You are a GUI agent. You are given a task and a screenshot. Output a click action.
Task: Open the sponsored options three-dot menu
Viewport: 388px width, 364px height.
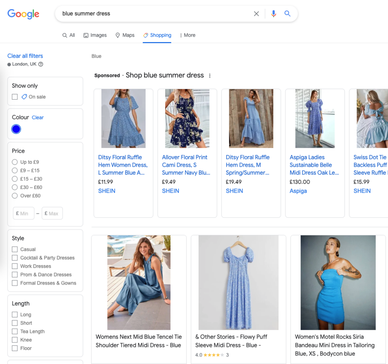(210, 76)
